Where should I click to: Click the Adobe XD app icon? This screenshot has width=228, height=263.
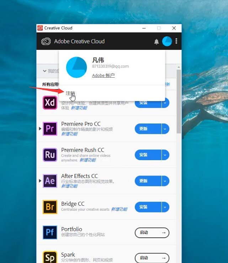click(50, 102)
